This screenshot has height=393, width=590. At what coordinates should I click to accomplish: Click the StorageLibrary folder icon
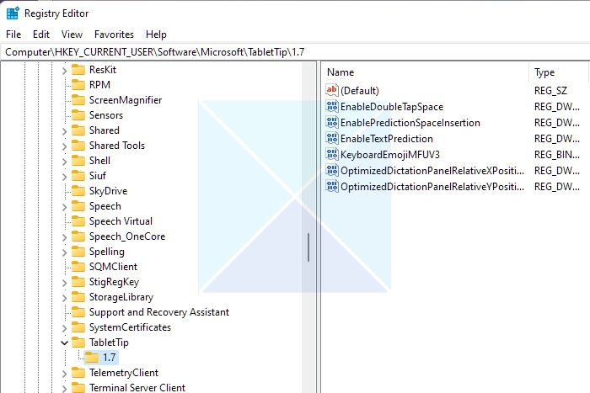(x=78, y=297)
